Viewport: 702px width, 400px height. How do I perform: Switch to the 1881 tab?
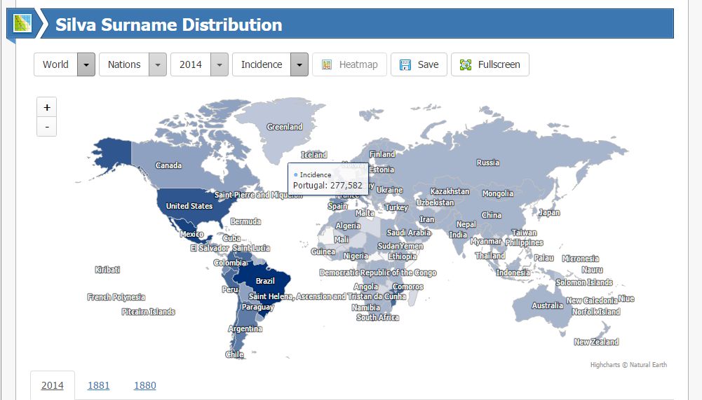98,385
